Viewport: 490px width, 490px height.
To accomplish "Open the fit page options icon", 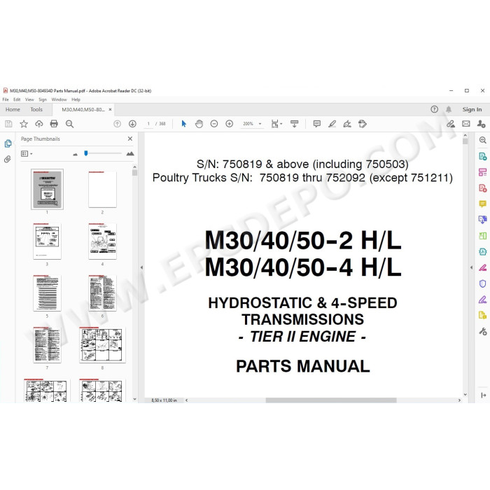I will [276, 124].
